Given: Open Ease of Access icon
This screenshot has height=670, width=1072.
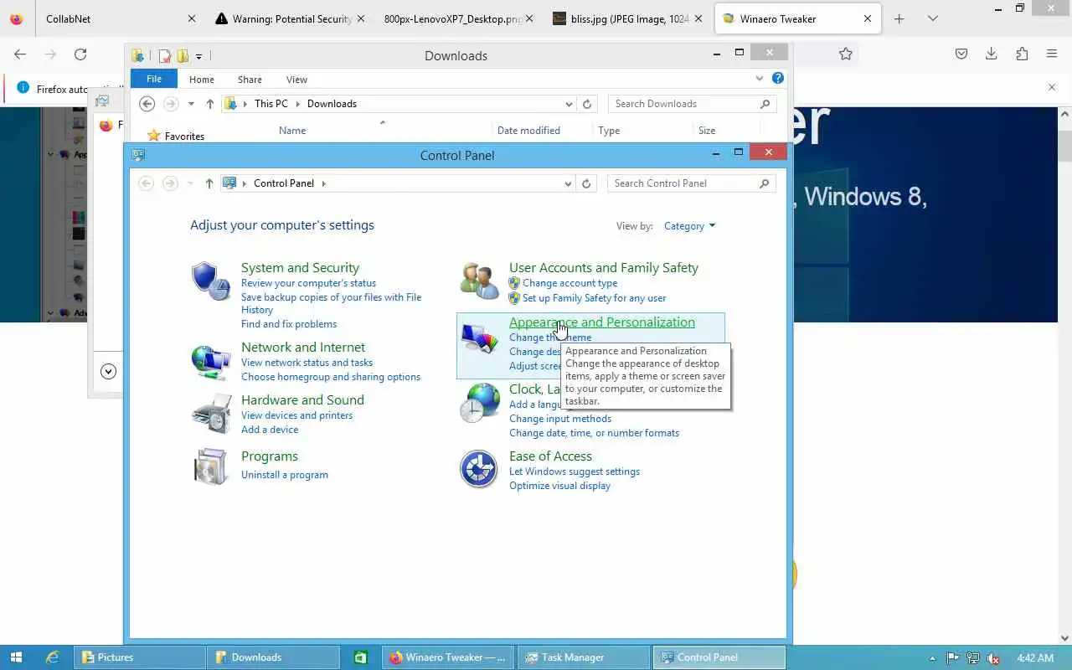Looking at the screenshot, I should tap(479, 469).
